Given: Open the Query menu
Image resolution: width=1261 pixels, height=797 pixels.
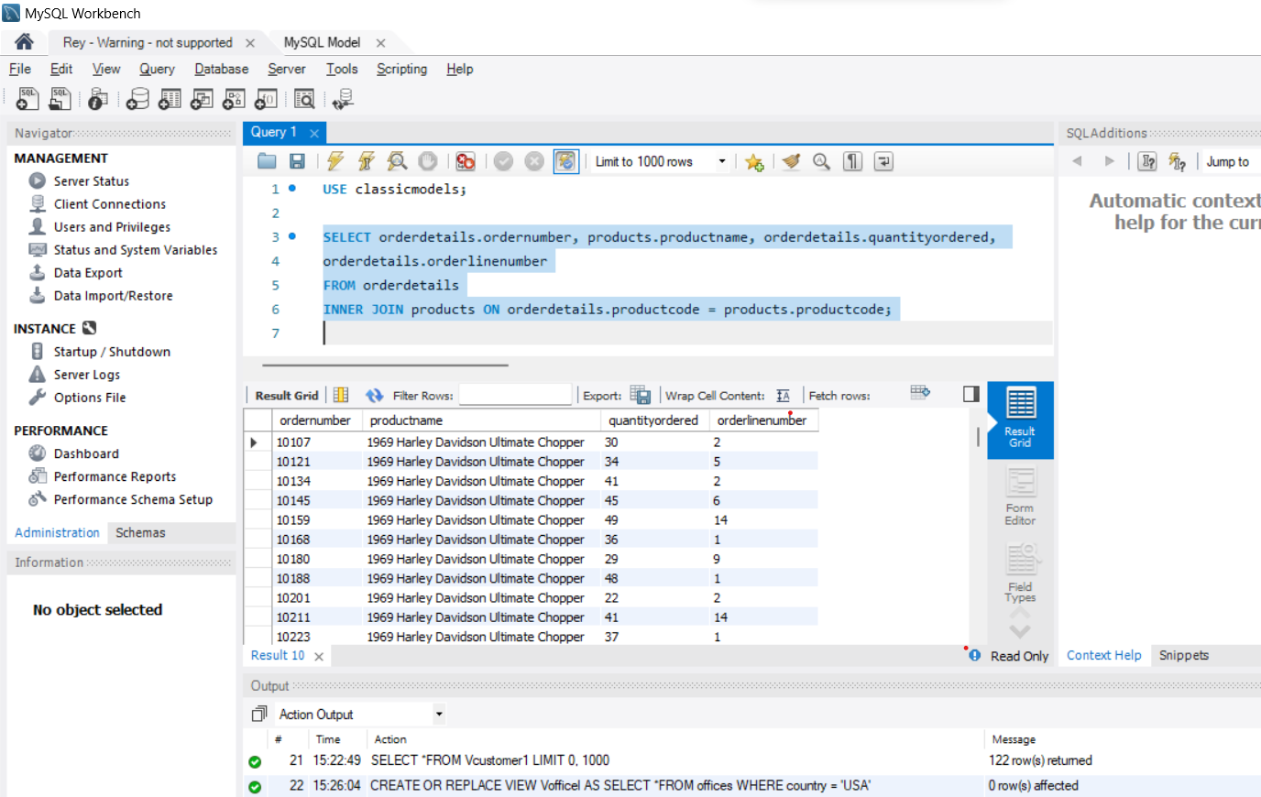Looking at the screenshot, I should tap(157, 69).
